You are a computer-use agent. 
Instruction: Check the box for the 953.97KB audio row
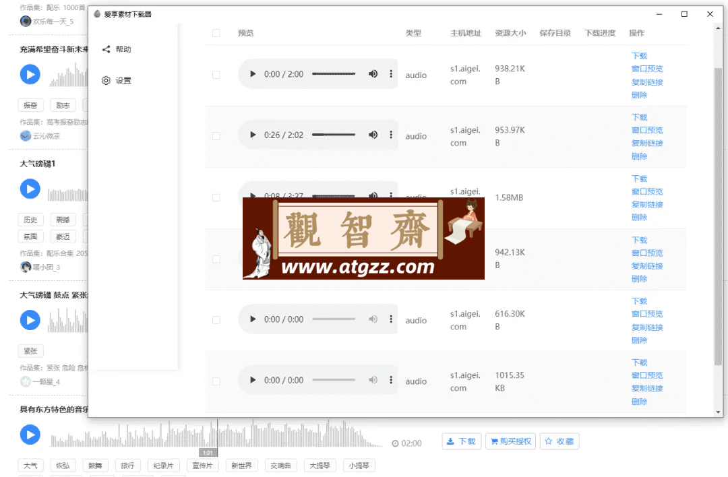point(216,136)
